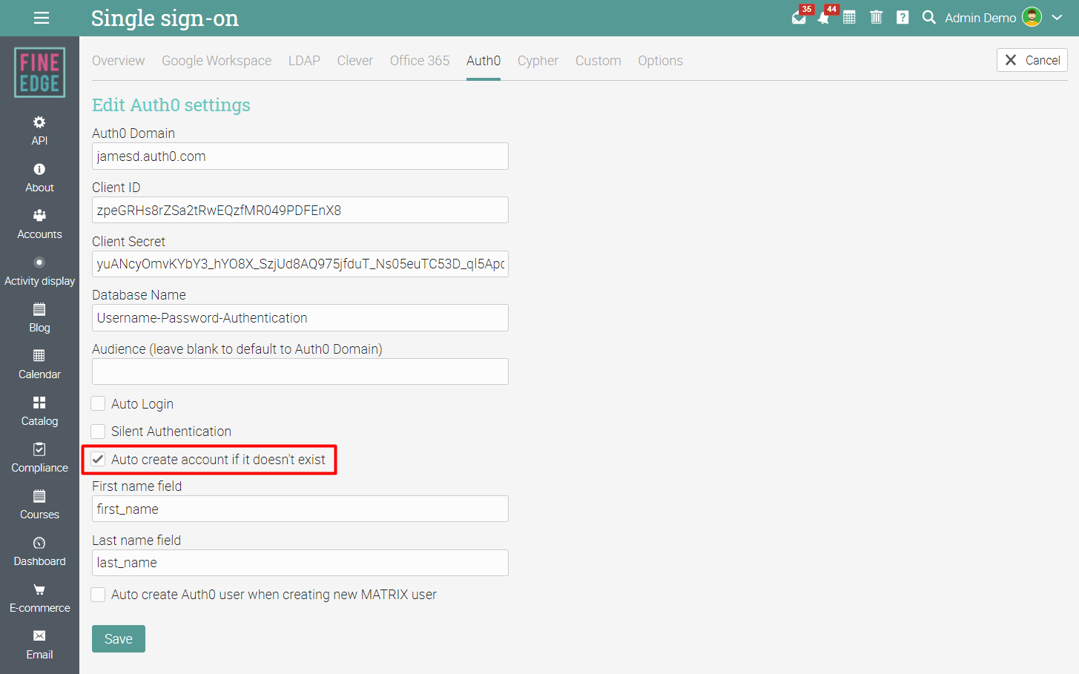Open the messages envelope icon
The image size is (1079, 674).
pos(799,18)
